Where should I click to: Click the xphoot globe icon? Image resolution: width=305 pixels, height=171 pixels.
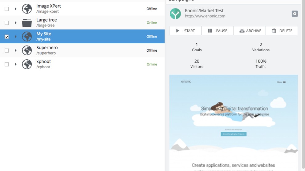tap(27, 64)
